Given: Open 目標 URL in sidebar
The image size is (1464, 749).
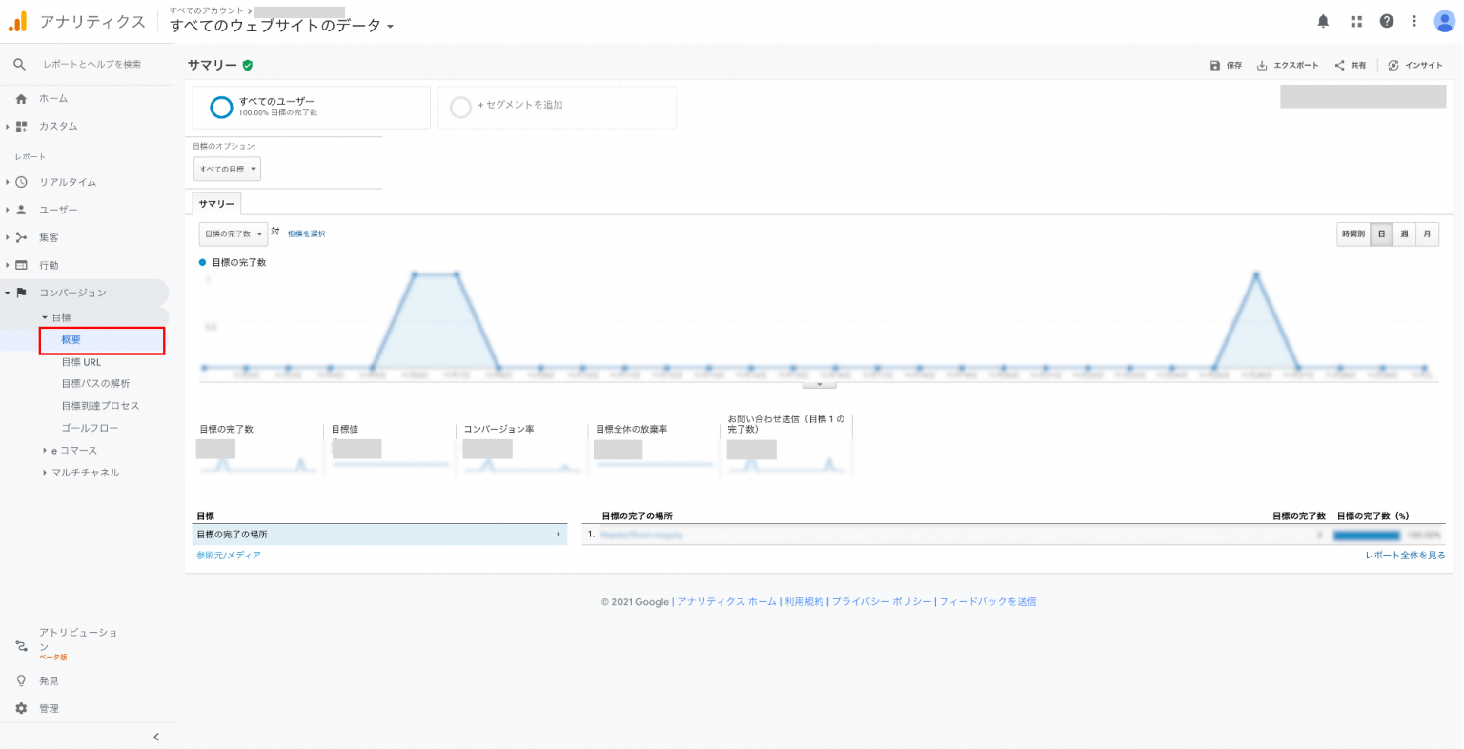Looking at the screenshot, I should 81,362.
